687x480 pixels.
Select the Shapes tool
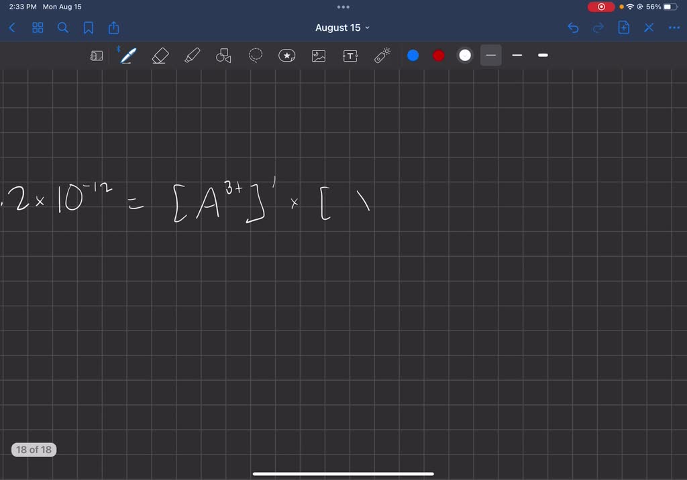(223, 56)
